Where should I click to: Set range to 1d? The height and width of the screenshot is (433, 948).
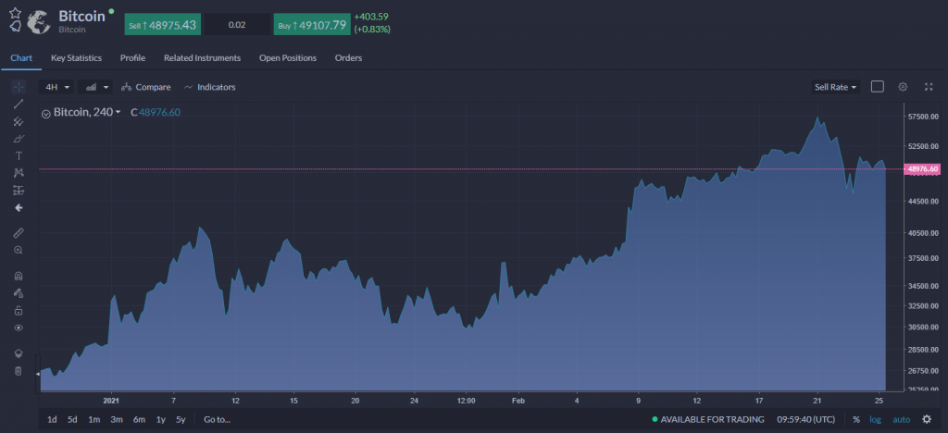click(x=52, y=419)
